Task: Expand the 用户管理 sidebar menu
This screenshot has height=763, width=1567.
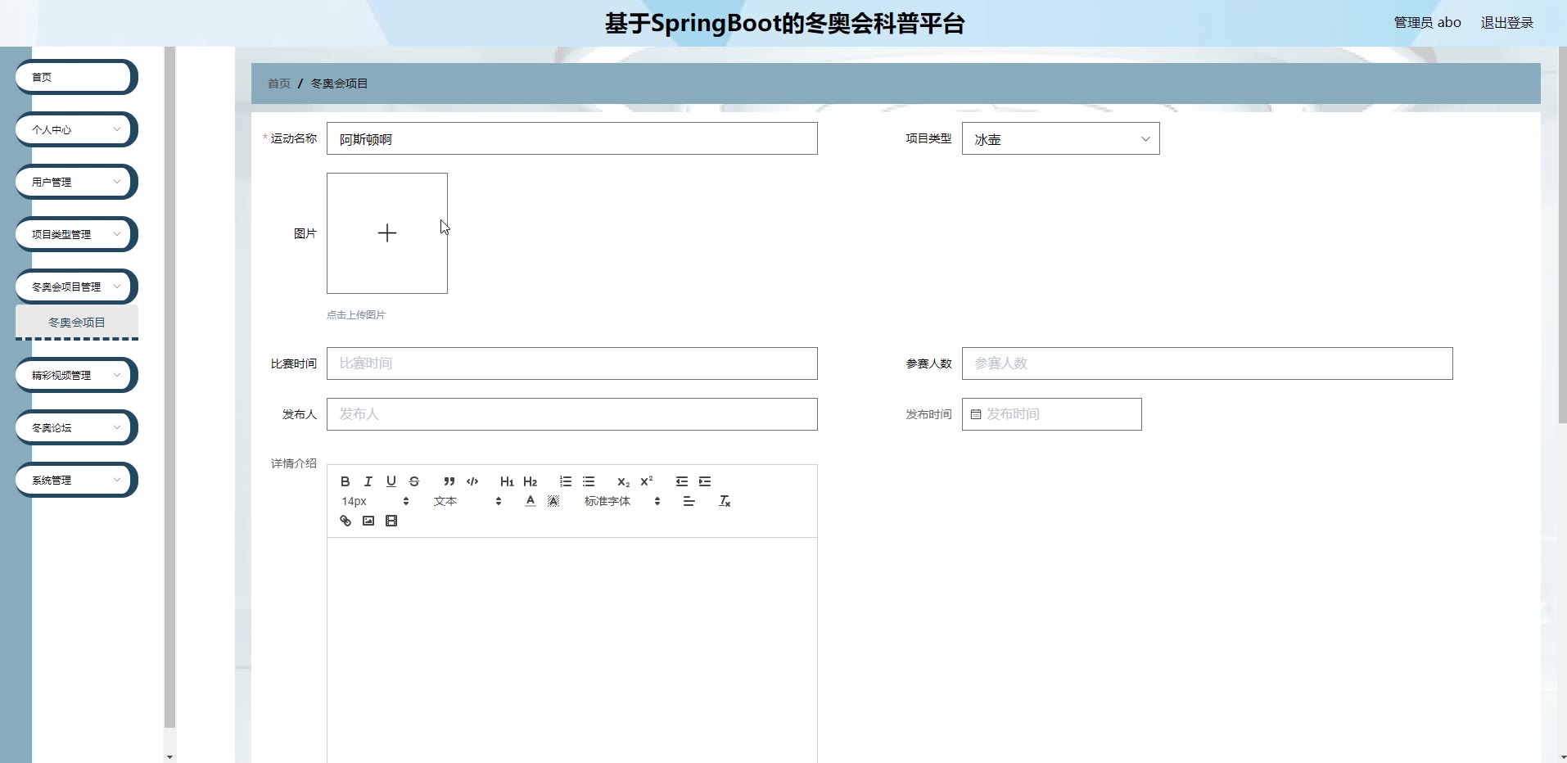Action: point(76,182)
